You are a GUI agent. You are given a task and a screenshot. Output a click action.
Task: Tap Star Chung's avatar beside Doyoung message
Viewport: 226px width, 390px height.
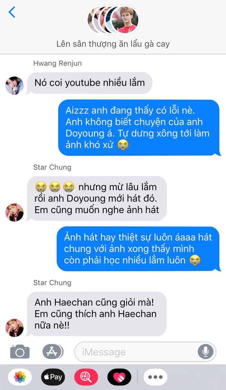click(x=14, y=212)
